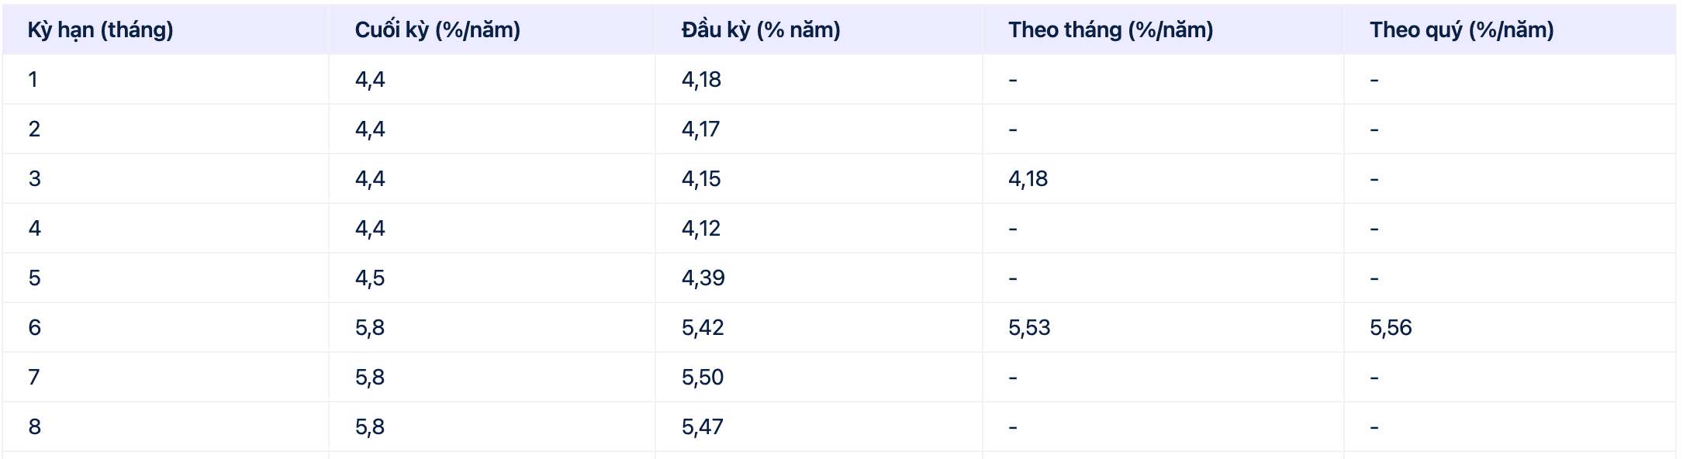Click the 'Theo quý (%/năm)' column header

coord(1461,30)
